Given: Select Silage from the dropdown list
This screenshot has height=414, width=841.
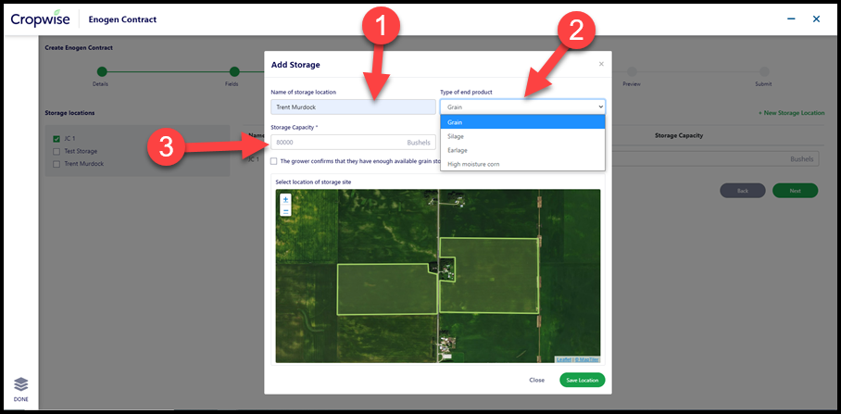Looking at the screenshot, I should (x=522, y=136).
